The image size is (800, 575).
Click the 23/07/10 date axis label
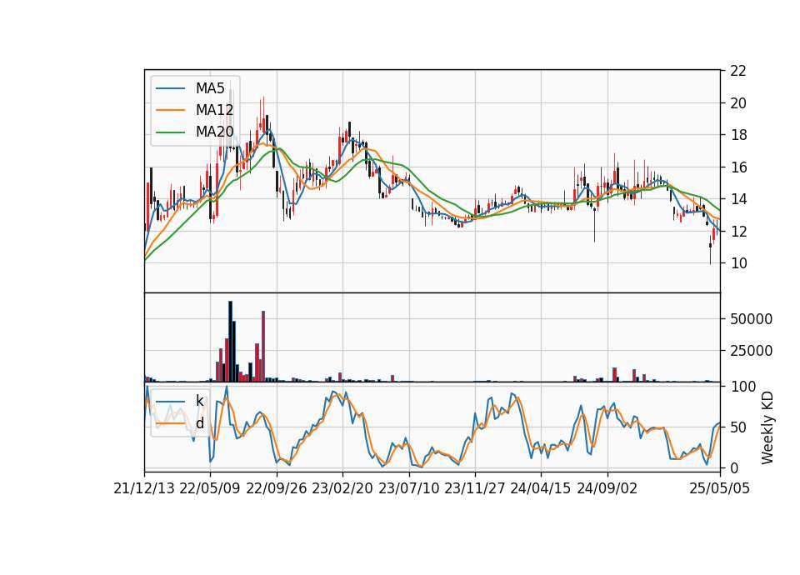[408, 489]
